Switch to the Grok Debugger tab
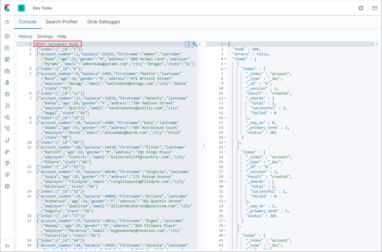This screenshot has height=252, width=382. [104, 22]
